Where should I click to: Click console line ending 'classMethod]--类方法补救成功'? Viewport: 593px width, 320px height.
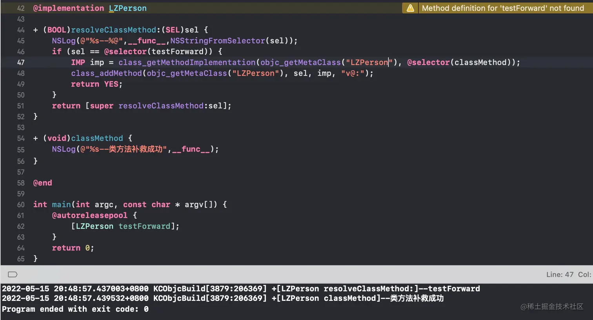tap(223, 298)
